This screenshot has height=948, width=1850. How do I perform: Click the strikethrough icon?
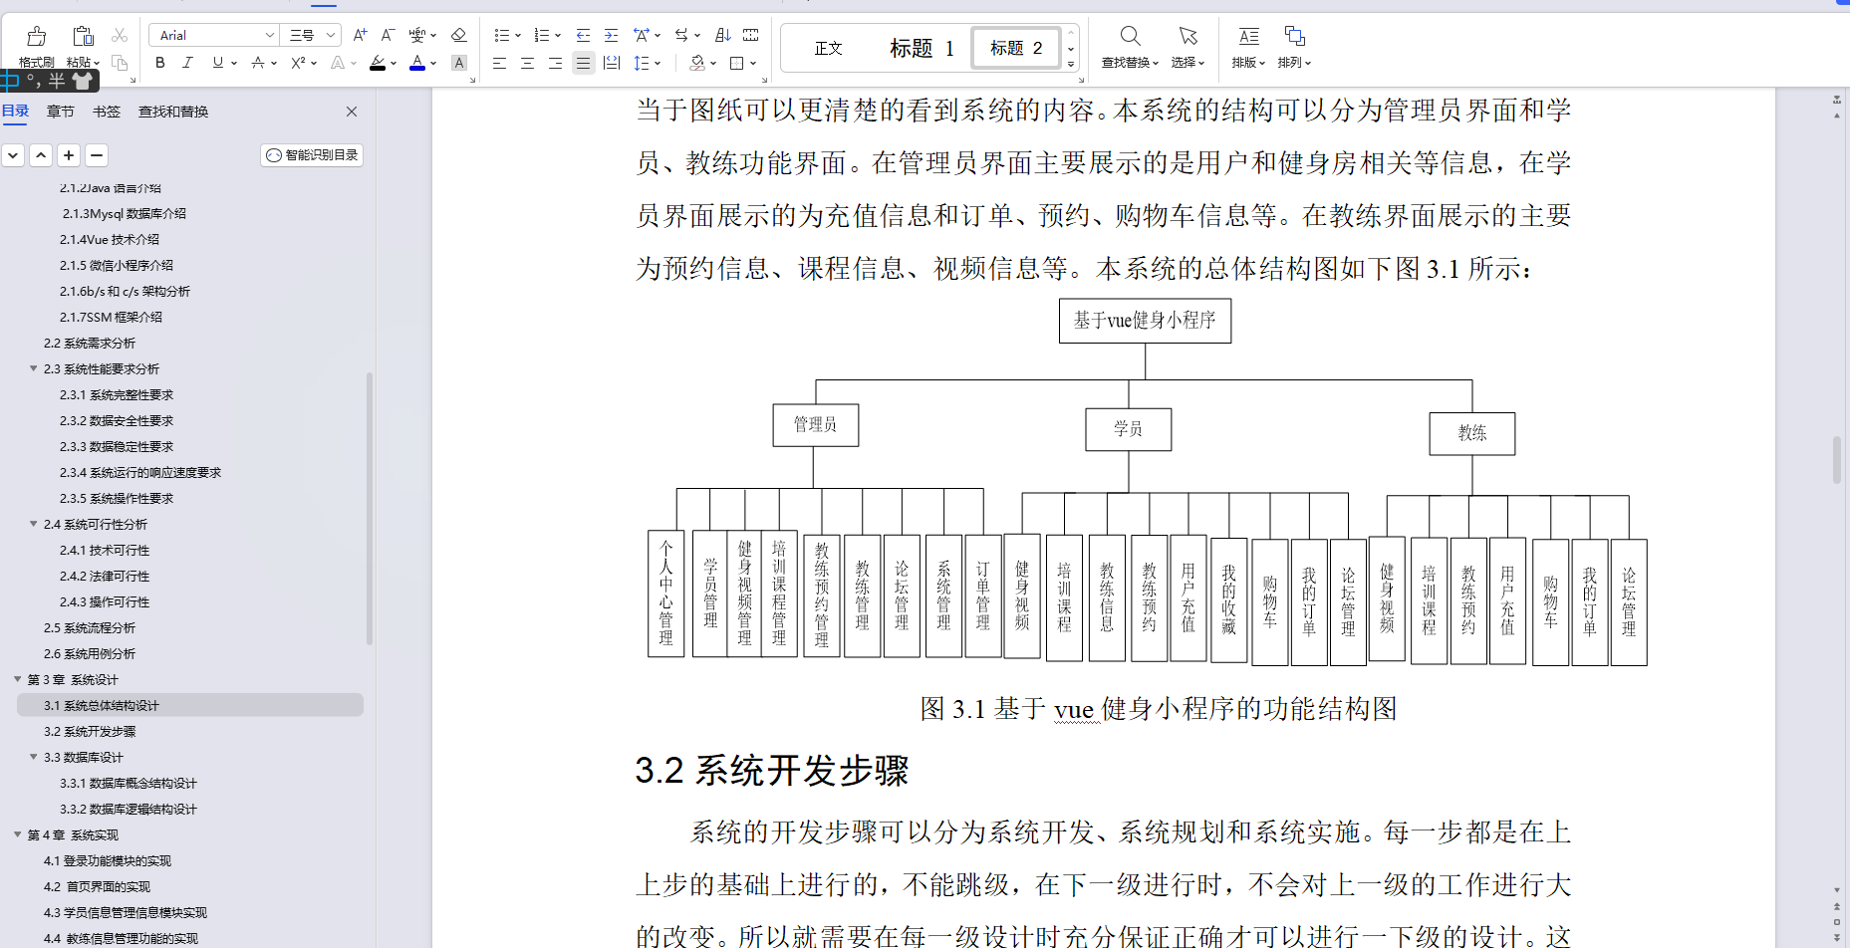[258, 63]
